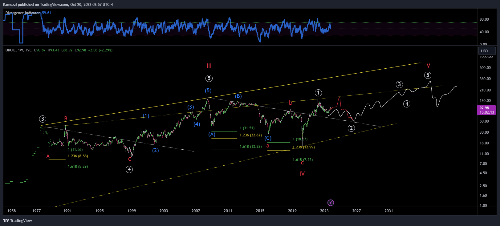Screen dimensions: 500x226
Task: Click the 1991 time axis label
Action: [x=67, y=211]
